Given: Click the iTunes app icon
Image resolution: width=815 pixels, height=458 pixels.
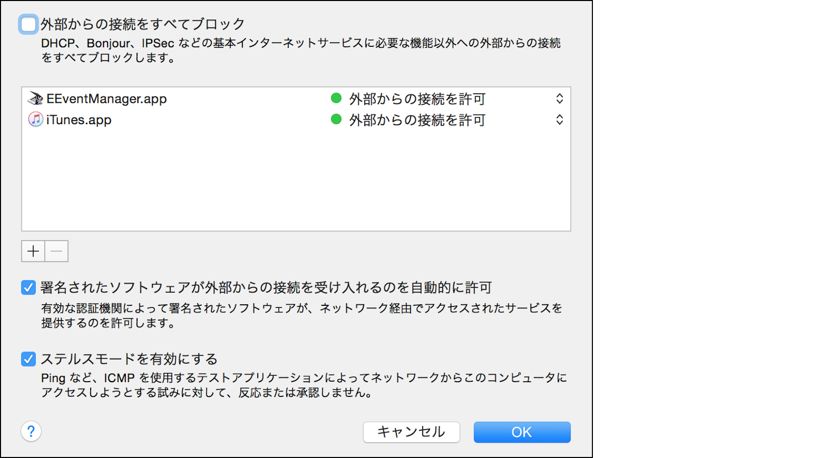Looking at the screenshot, I should (x=35, y=120).
